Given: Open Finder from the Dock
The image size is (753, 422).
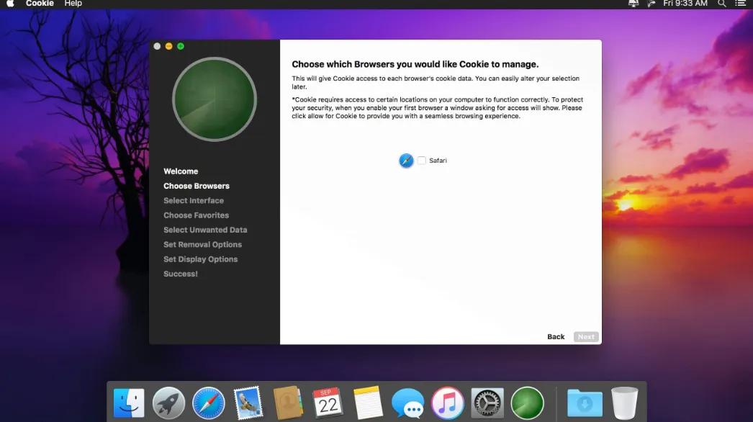Looking at the screenshot, I should [129, 403].
